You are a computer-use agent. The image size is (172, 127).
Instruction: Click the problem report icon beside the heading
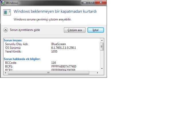pos(7,12)
